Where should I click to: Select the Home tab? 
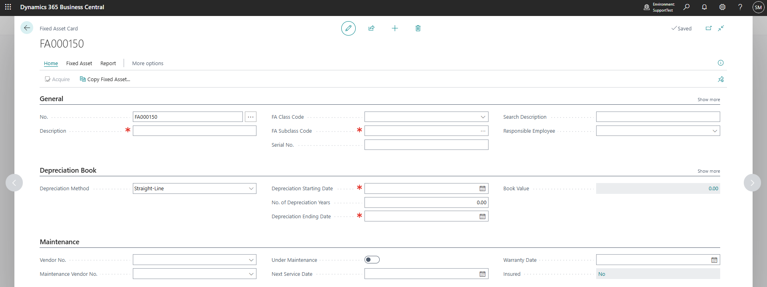coord(51,63)
